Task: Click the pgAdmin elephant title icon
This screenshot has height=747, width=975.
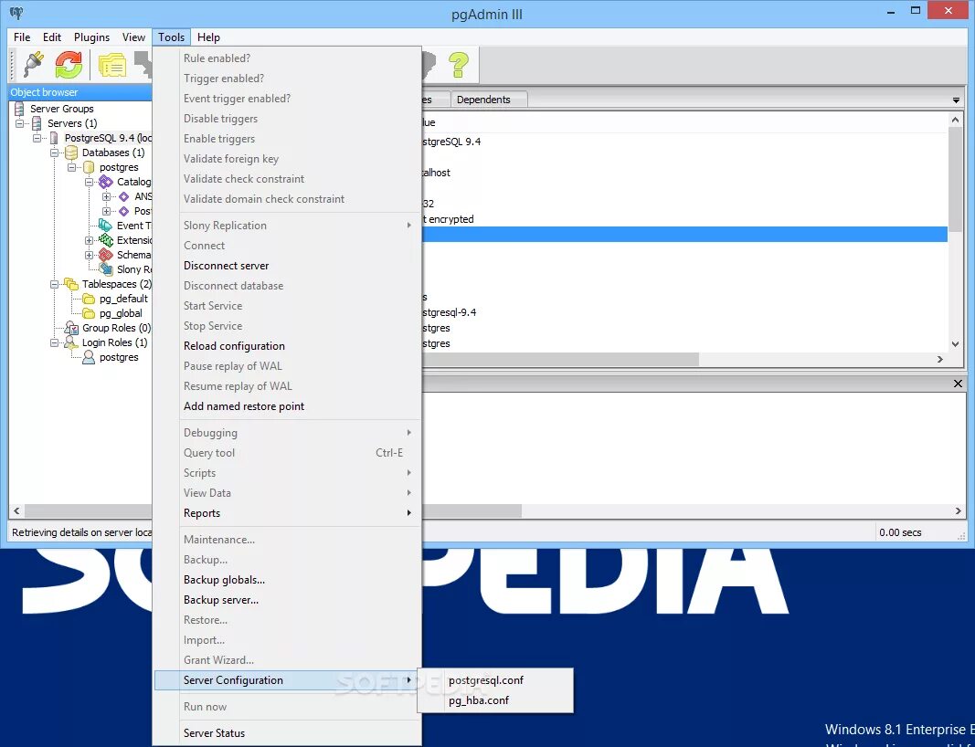Action: (x=16, y=13)
